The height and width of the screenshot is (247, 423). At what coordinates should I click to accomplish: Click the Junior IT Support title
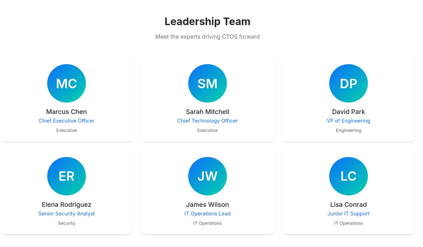[x=348, y=214]
